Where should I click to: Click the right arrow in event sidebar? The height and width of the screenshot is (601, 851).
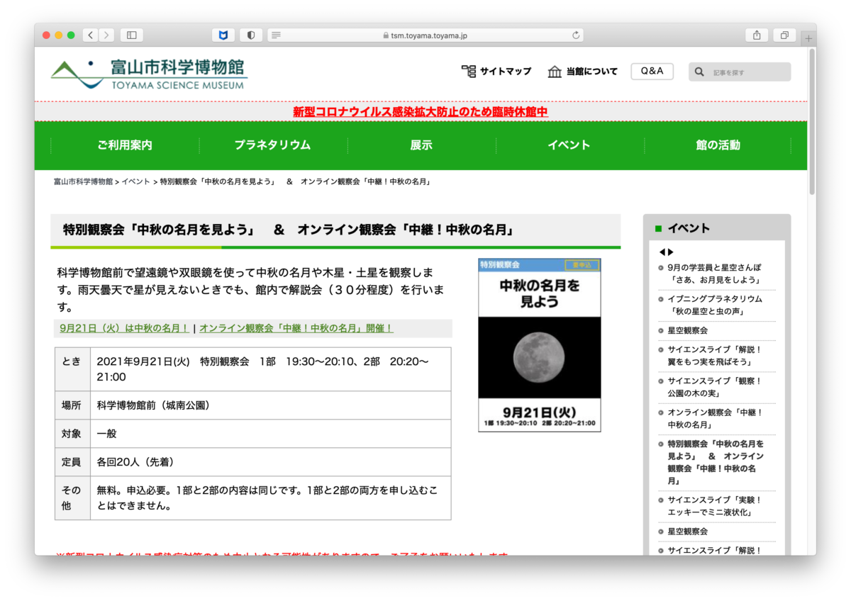tap(671, 252)
